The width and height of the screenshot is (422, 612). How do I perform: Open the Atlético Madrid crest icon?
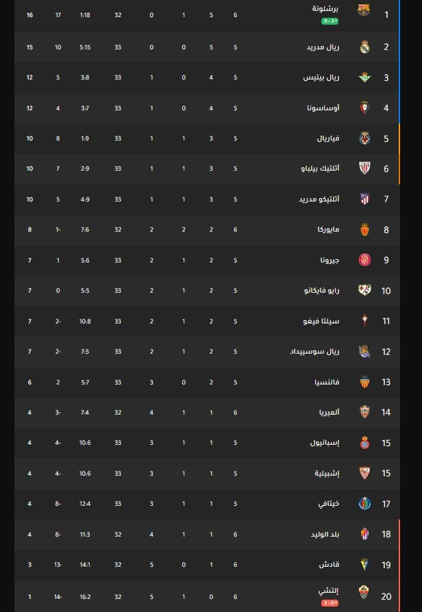[364, 199]
